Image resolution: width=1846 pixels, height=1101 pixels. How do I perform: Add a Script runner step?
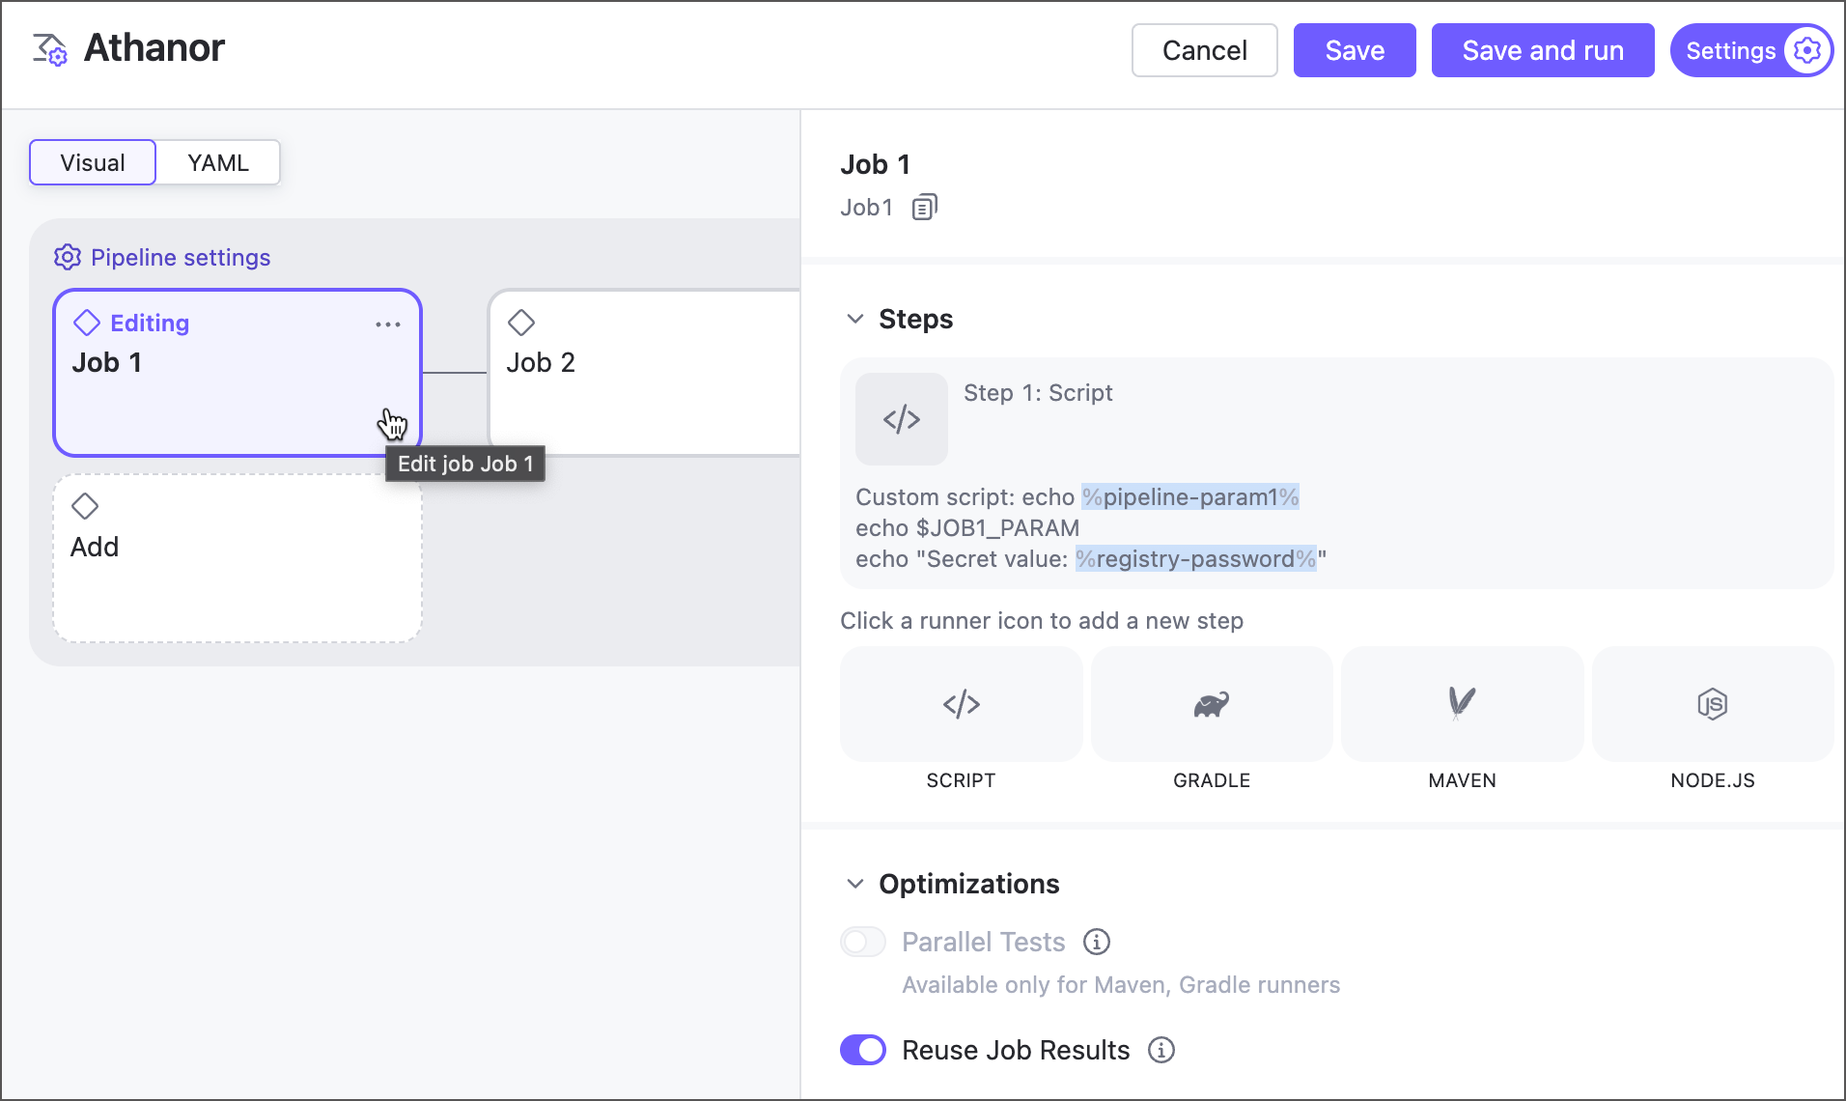click(961, 704)
